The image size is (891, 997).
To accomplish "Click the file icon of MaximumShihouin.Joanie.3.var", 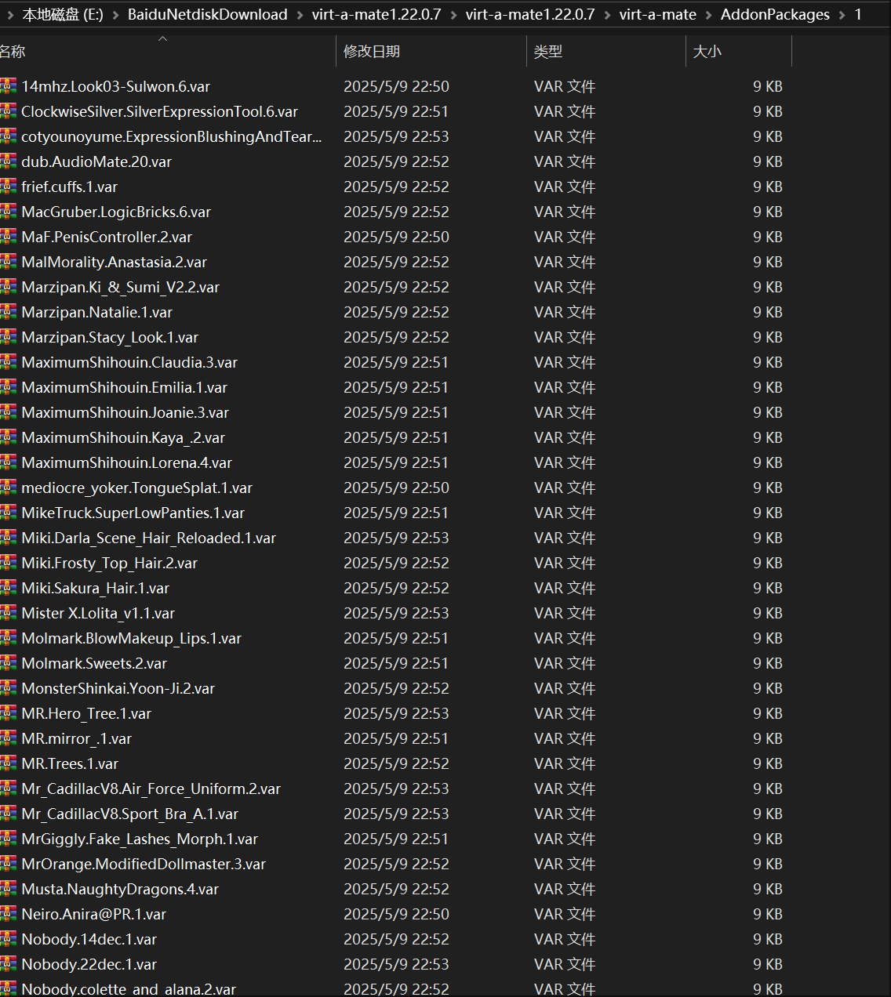I will click(x=8, y=412).
